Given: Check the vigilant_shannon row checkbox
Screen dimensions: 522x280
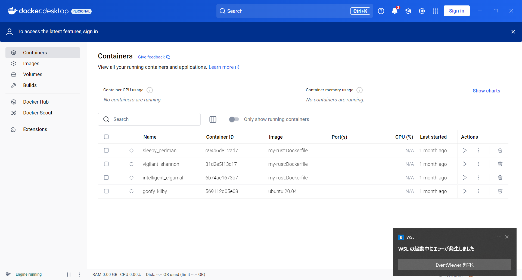Looking at the screenshot, I should click(106, 164).
